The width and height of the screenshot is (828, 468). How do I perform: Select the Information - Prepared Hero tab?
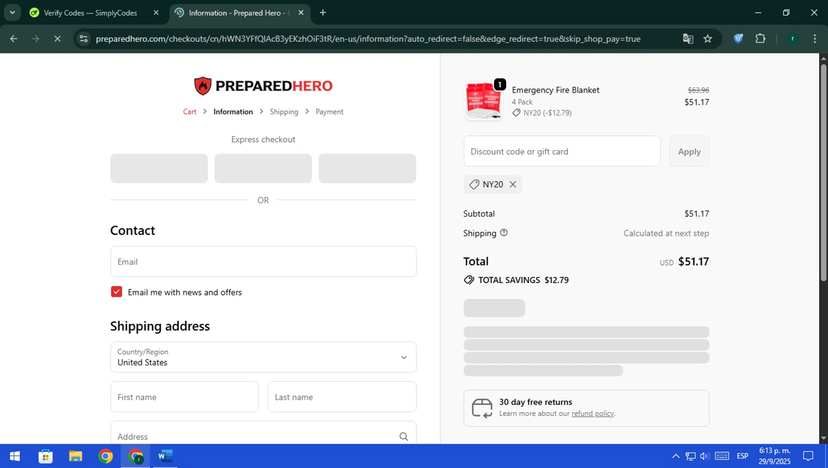(240, 13)
